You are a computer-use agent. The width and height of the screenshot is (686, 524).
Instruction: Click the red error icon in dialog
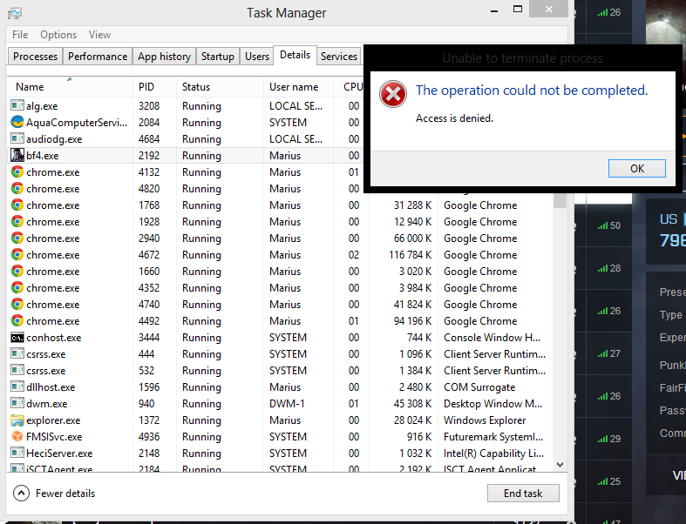point(393,93)
